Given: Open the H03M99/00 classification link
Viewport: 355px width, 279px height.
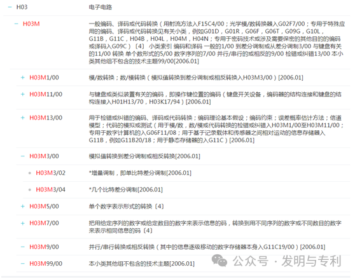Looking at the screenshot, I should (x=46, y=264).
